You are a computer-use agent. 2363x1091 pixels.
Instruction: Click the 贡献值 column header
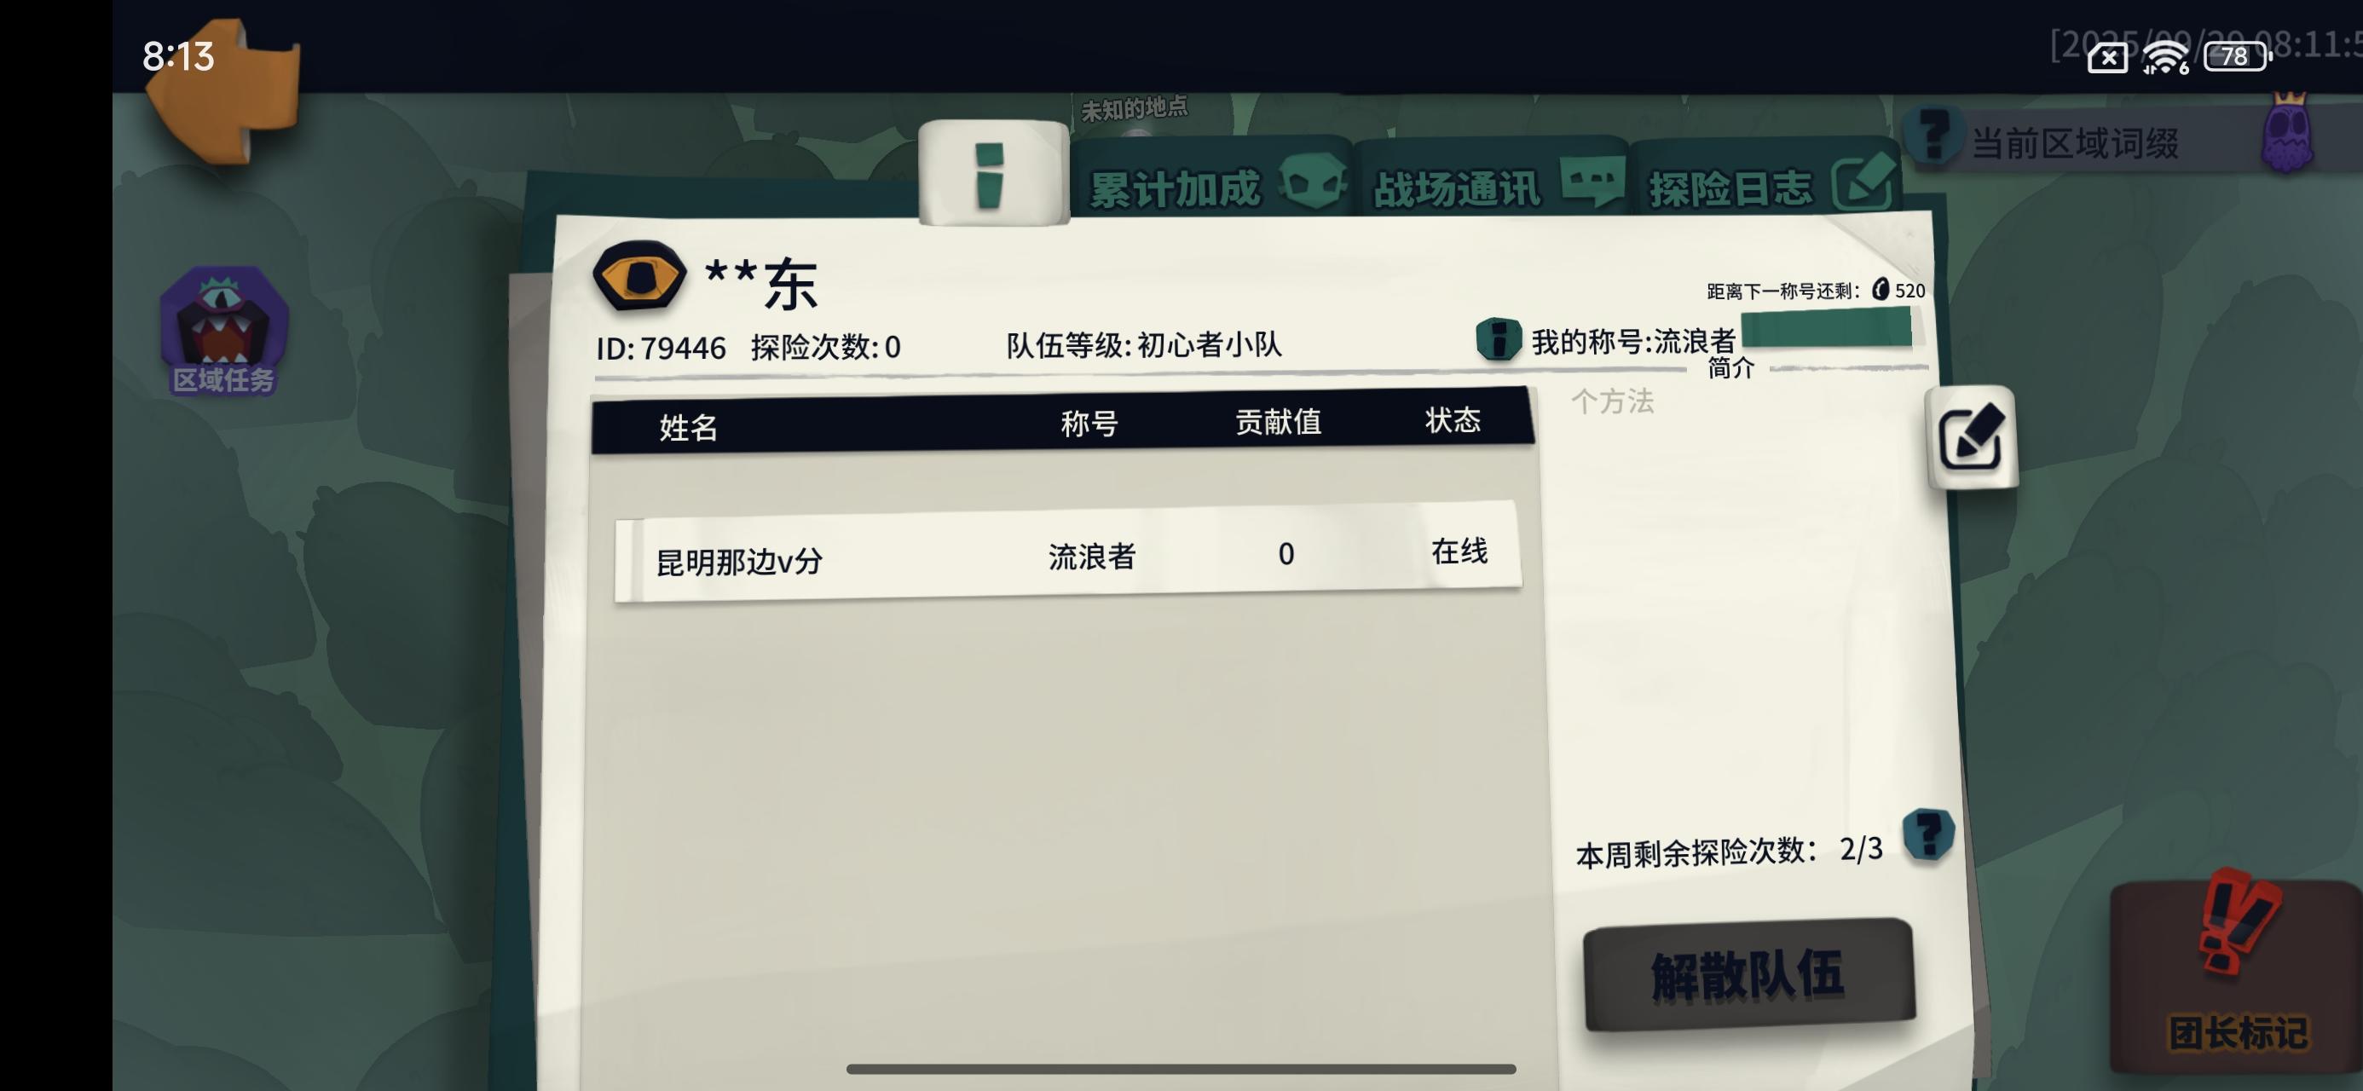click(1278, 422)
